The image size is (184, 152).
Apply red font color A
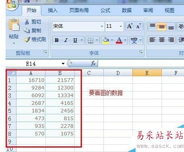coord(119,40)
